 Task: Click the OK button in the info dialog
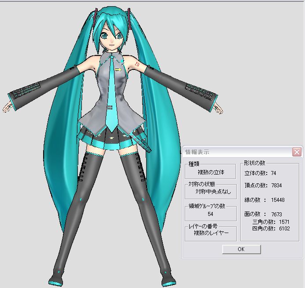(241, 249)
